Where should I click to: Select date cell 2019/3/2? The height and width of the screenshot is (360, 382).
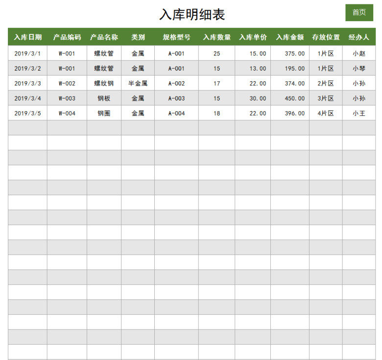[27, 68]
